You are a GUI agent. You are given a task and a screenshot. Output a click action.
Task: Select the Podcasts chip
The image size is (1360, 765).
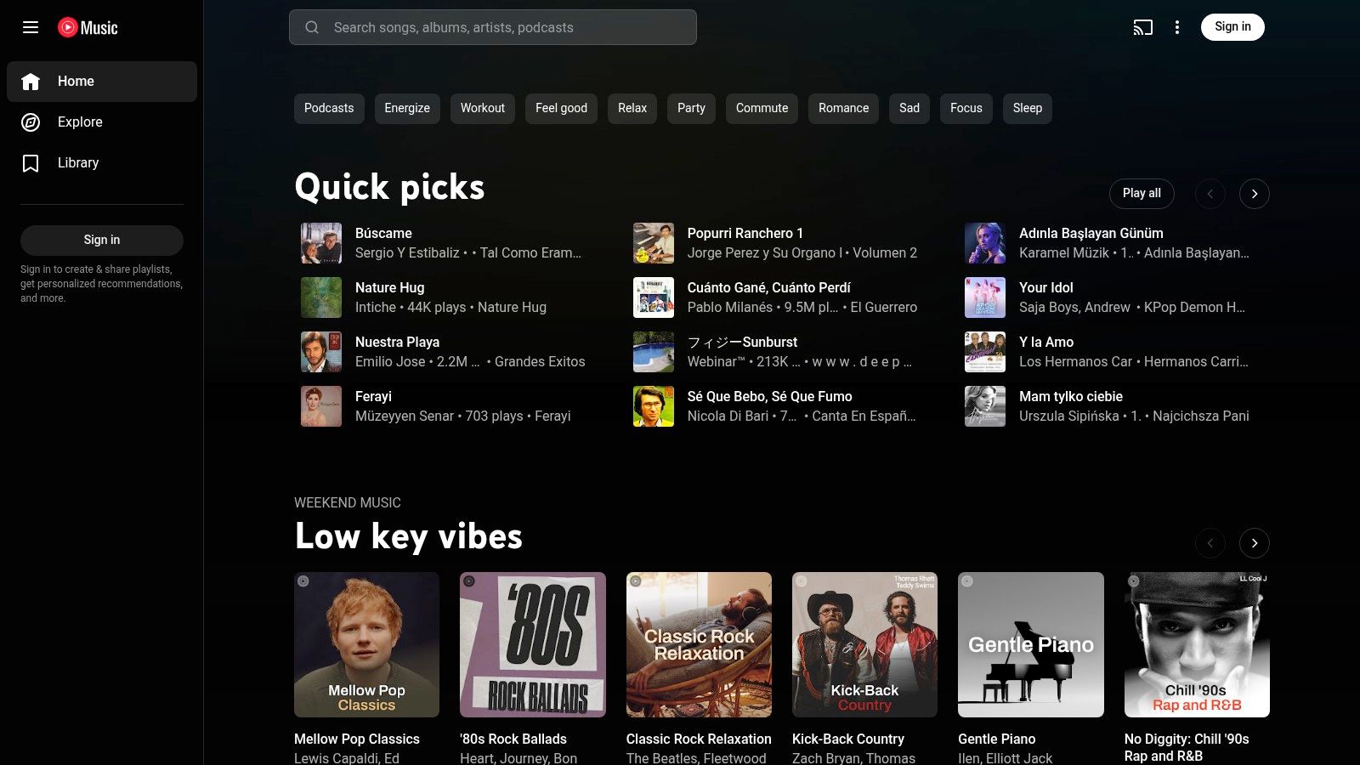tap(328, 108)
